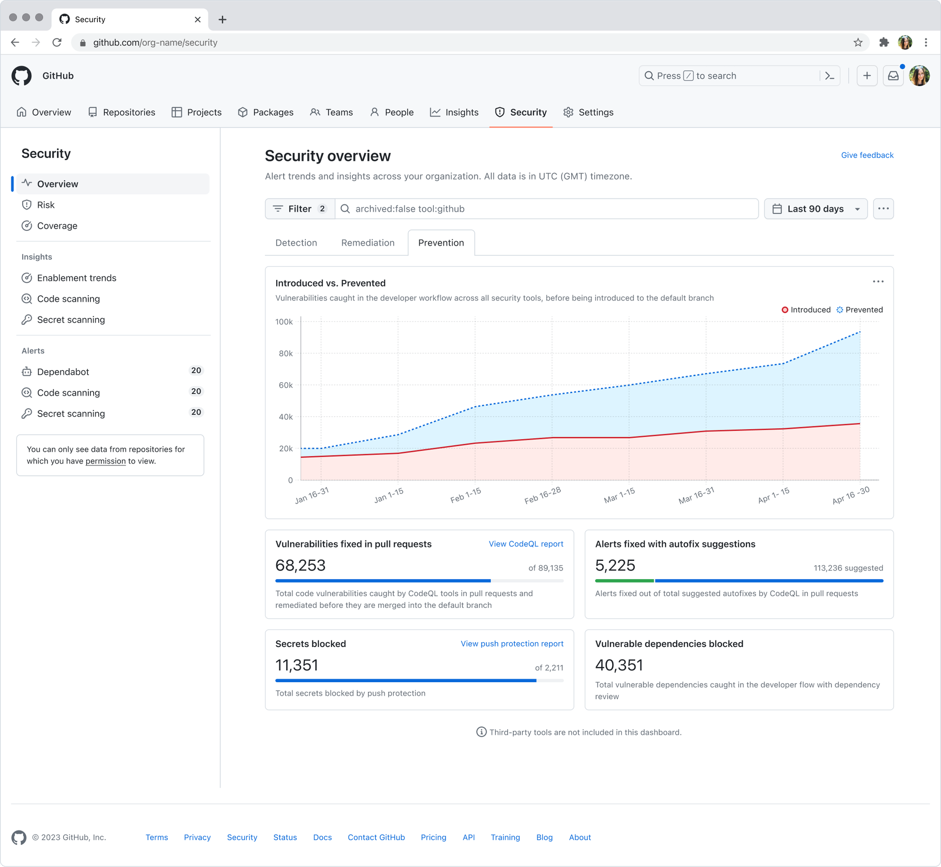Open Dependabot alerts in sidebar
Viewport: 941px width, 867px height.
[113, 371]
